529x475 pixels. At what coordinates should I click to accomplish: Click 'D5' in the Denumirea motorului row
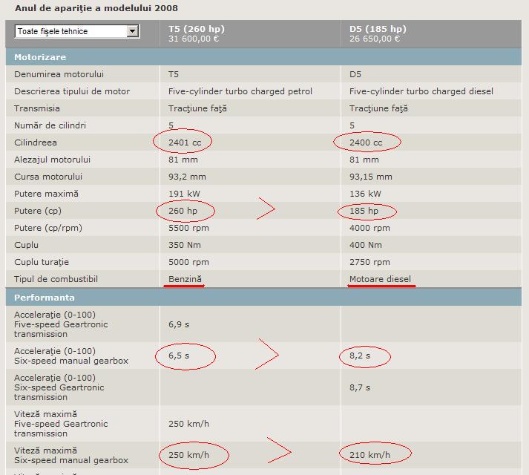click(355, 74)
